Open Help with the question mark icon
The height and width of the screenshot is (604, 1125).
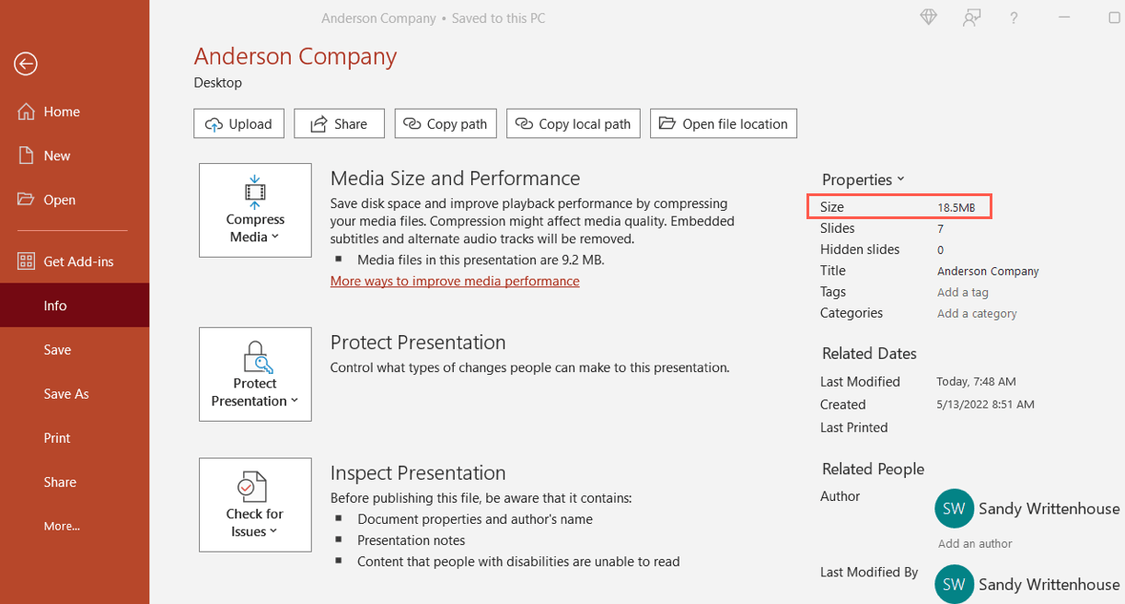click(x=1014, y=17)
